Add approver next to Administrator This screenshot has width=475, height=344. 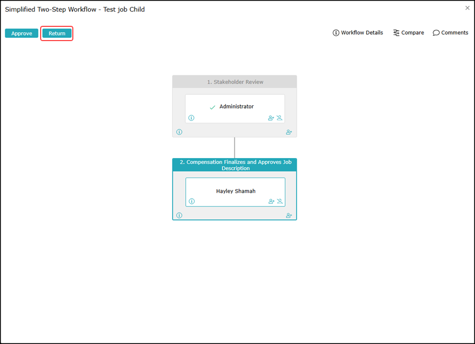point(271,118)
